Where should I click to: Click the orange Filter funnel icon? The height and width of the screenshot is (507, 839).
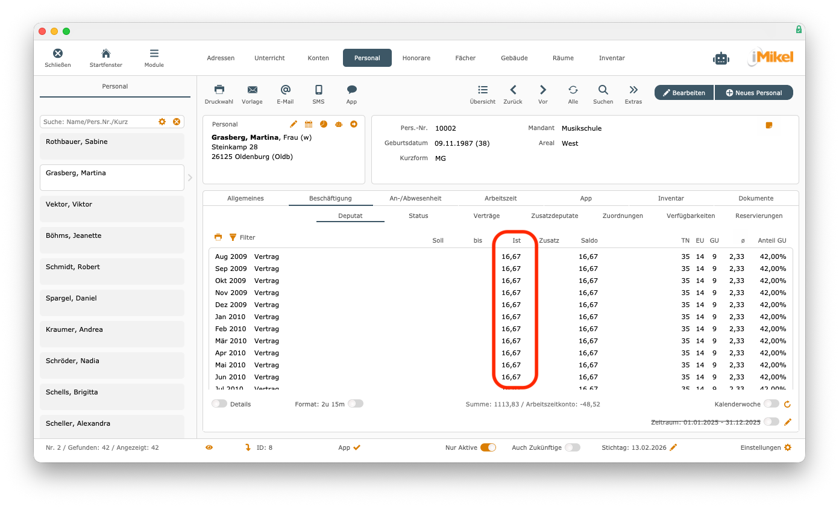tap(233, 237)
